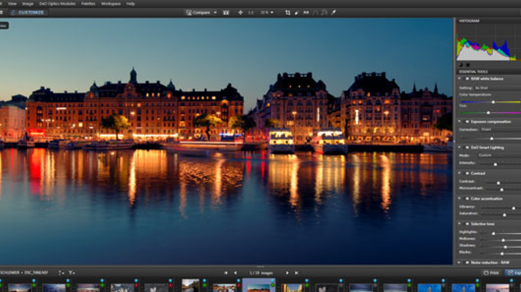The width and height of the screenshot is (521, 292).
Task: Toggle the sun highlight clipping indicator
Action: 468,65
